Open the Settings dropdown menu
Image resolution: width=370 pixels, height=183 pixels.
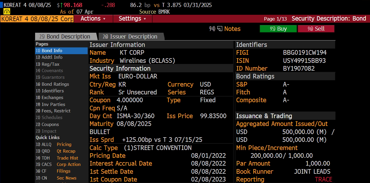tap(132, 19)
